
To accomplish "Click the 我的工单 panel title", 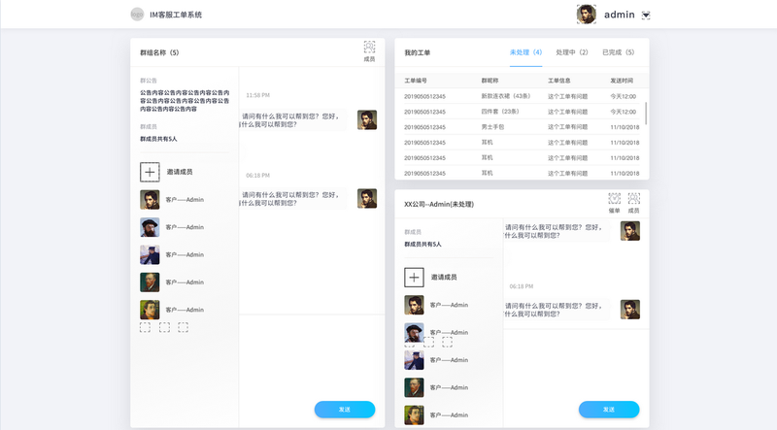I will click(418, 52).
